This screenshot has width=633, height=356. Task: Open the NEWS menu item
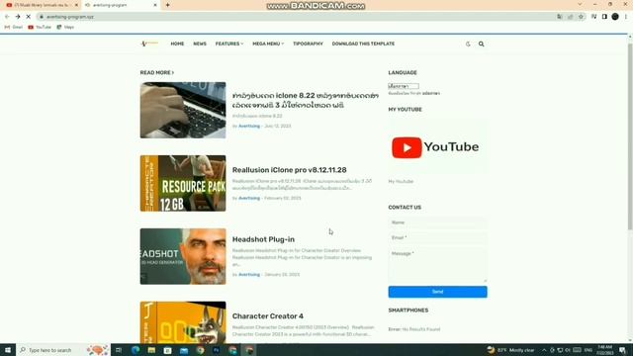click(x=200, y=44)
